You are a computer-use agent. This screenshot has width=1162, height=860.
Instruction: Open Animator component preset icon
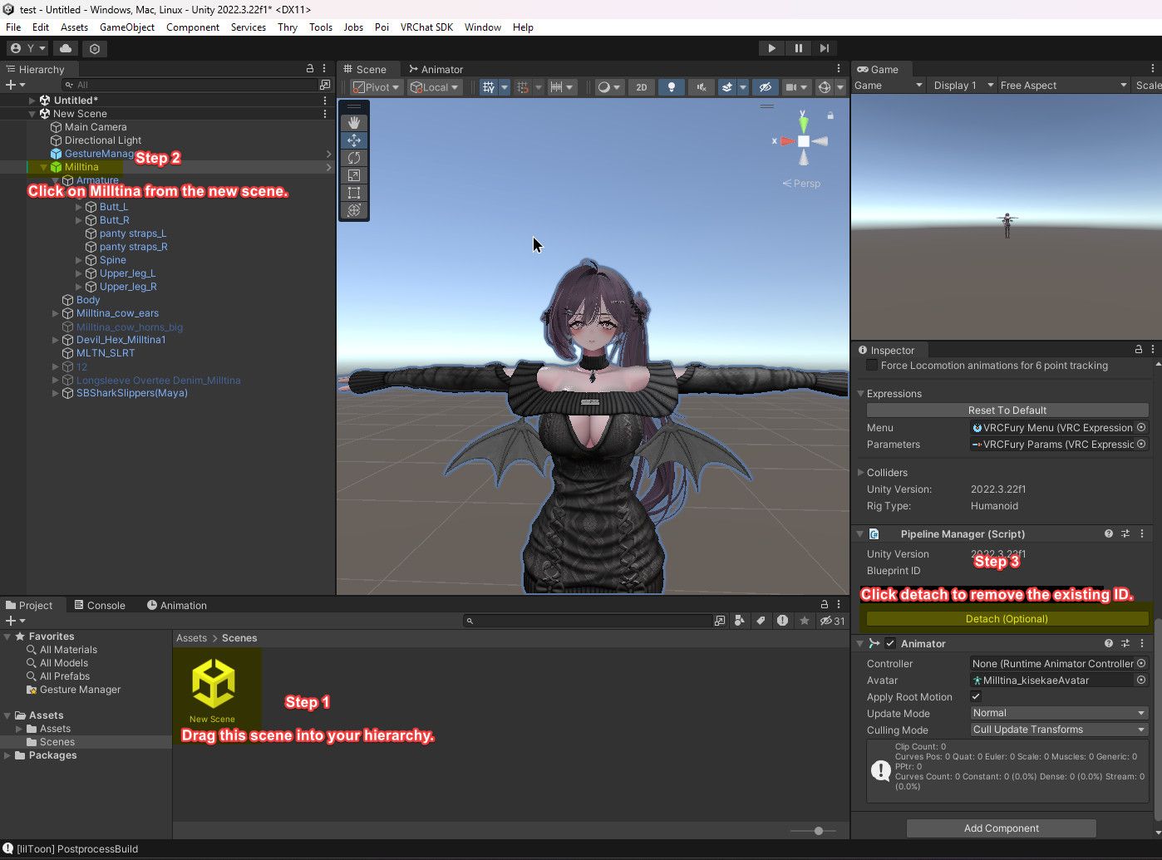(1125, 643)
